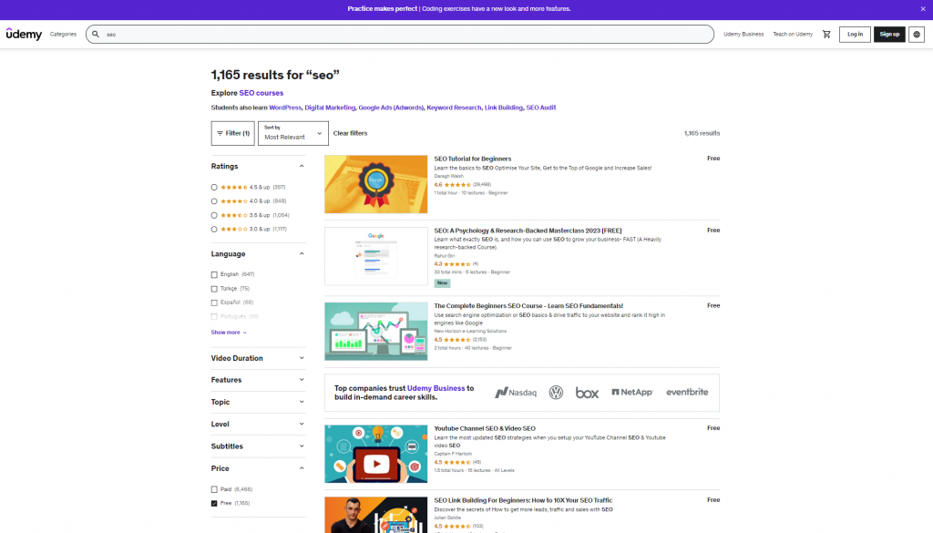Open the Filter (1) button
This screenshot has width=933, height=533.
(x=232, y=133)
